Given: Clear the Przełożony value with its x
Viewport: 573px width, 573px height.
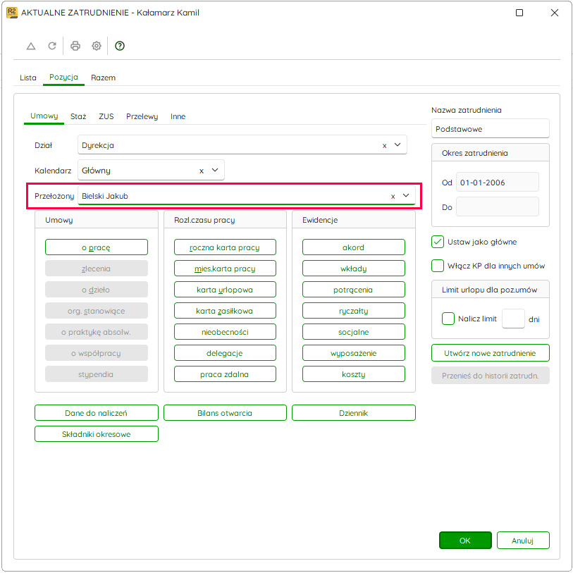Looking at the screenshot, I should coord(393,196).
